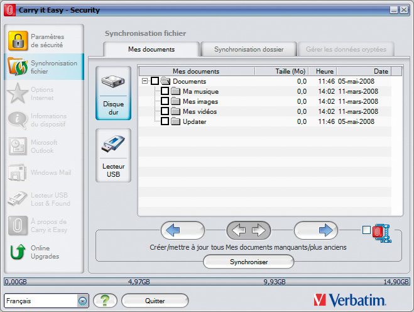The image size is (414, 312).
Task: Open the Français language dropdown
Action: [x=82, y=301]
